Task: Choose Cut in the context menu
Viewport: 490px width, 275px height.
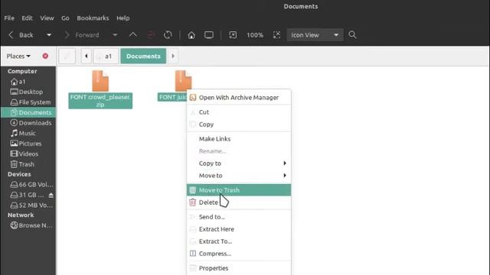Action: [x=239, y=112]
